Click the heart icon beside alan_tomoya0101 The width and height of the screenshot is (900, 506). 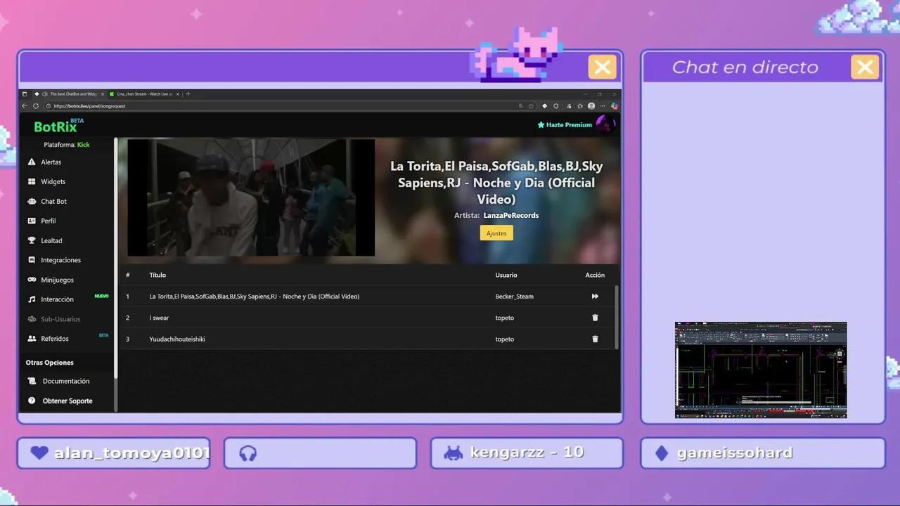point(39,453)
